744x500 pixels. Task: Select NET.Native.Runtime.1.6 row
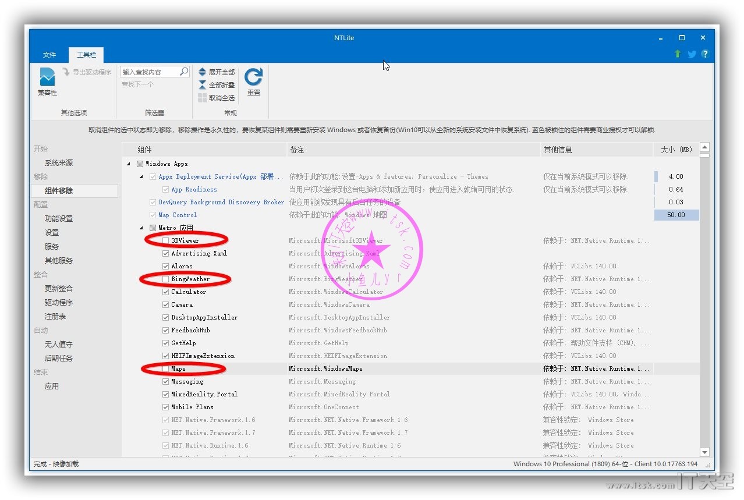pos(410,445)
